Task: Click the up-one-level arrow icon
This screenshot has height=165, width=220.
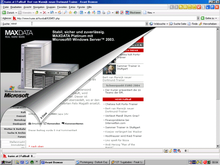Action: coord(37,13)
